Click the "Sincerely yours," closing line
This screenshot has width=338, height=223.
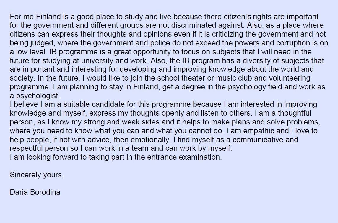click(x=37, y=175)
